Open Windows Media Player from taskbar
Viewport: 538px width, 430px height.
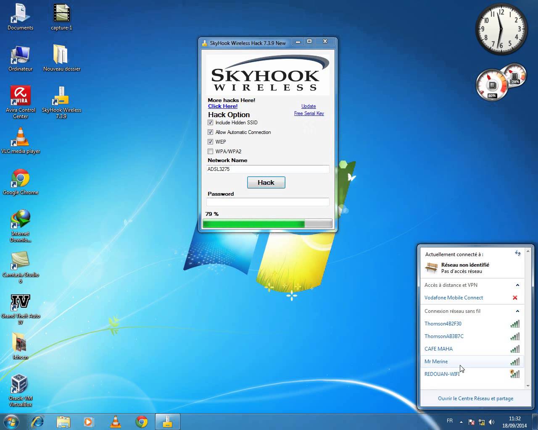point(89,421)
